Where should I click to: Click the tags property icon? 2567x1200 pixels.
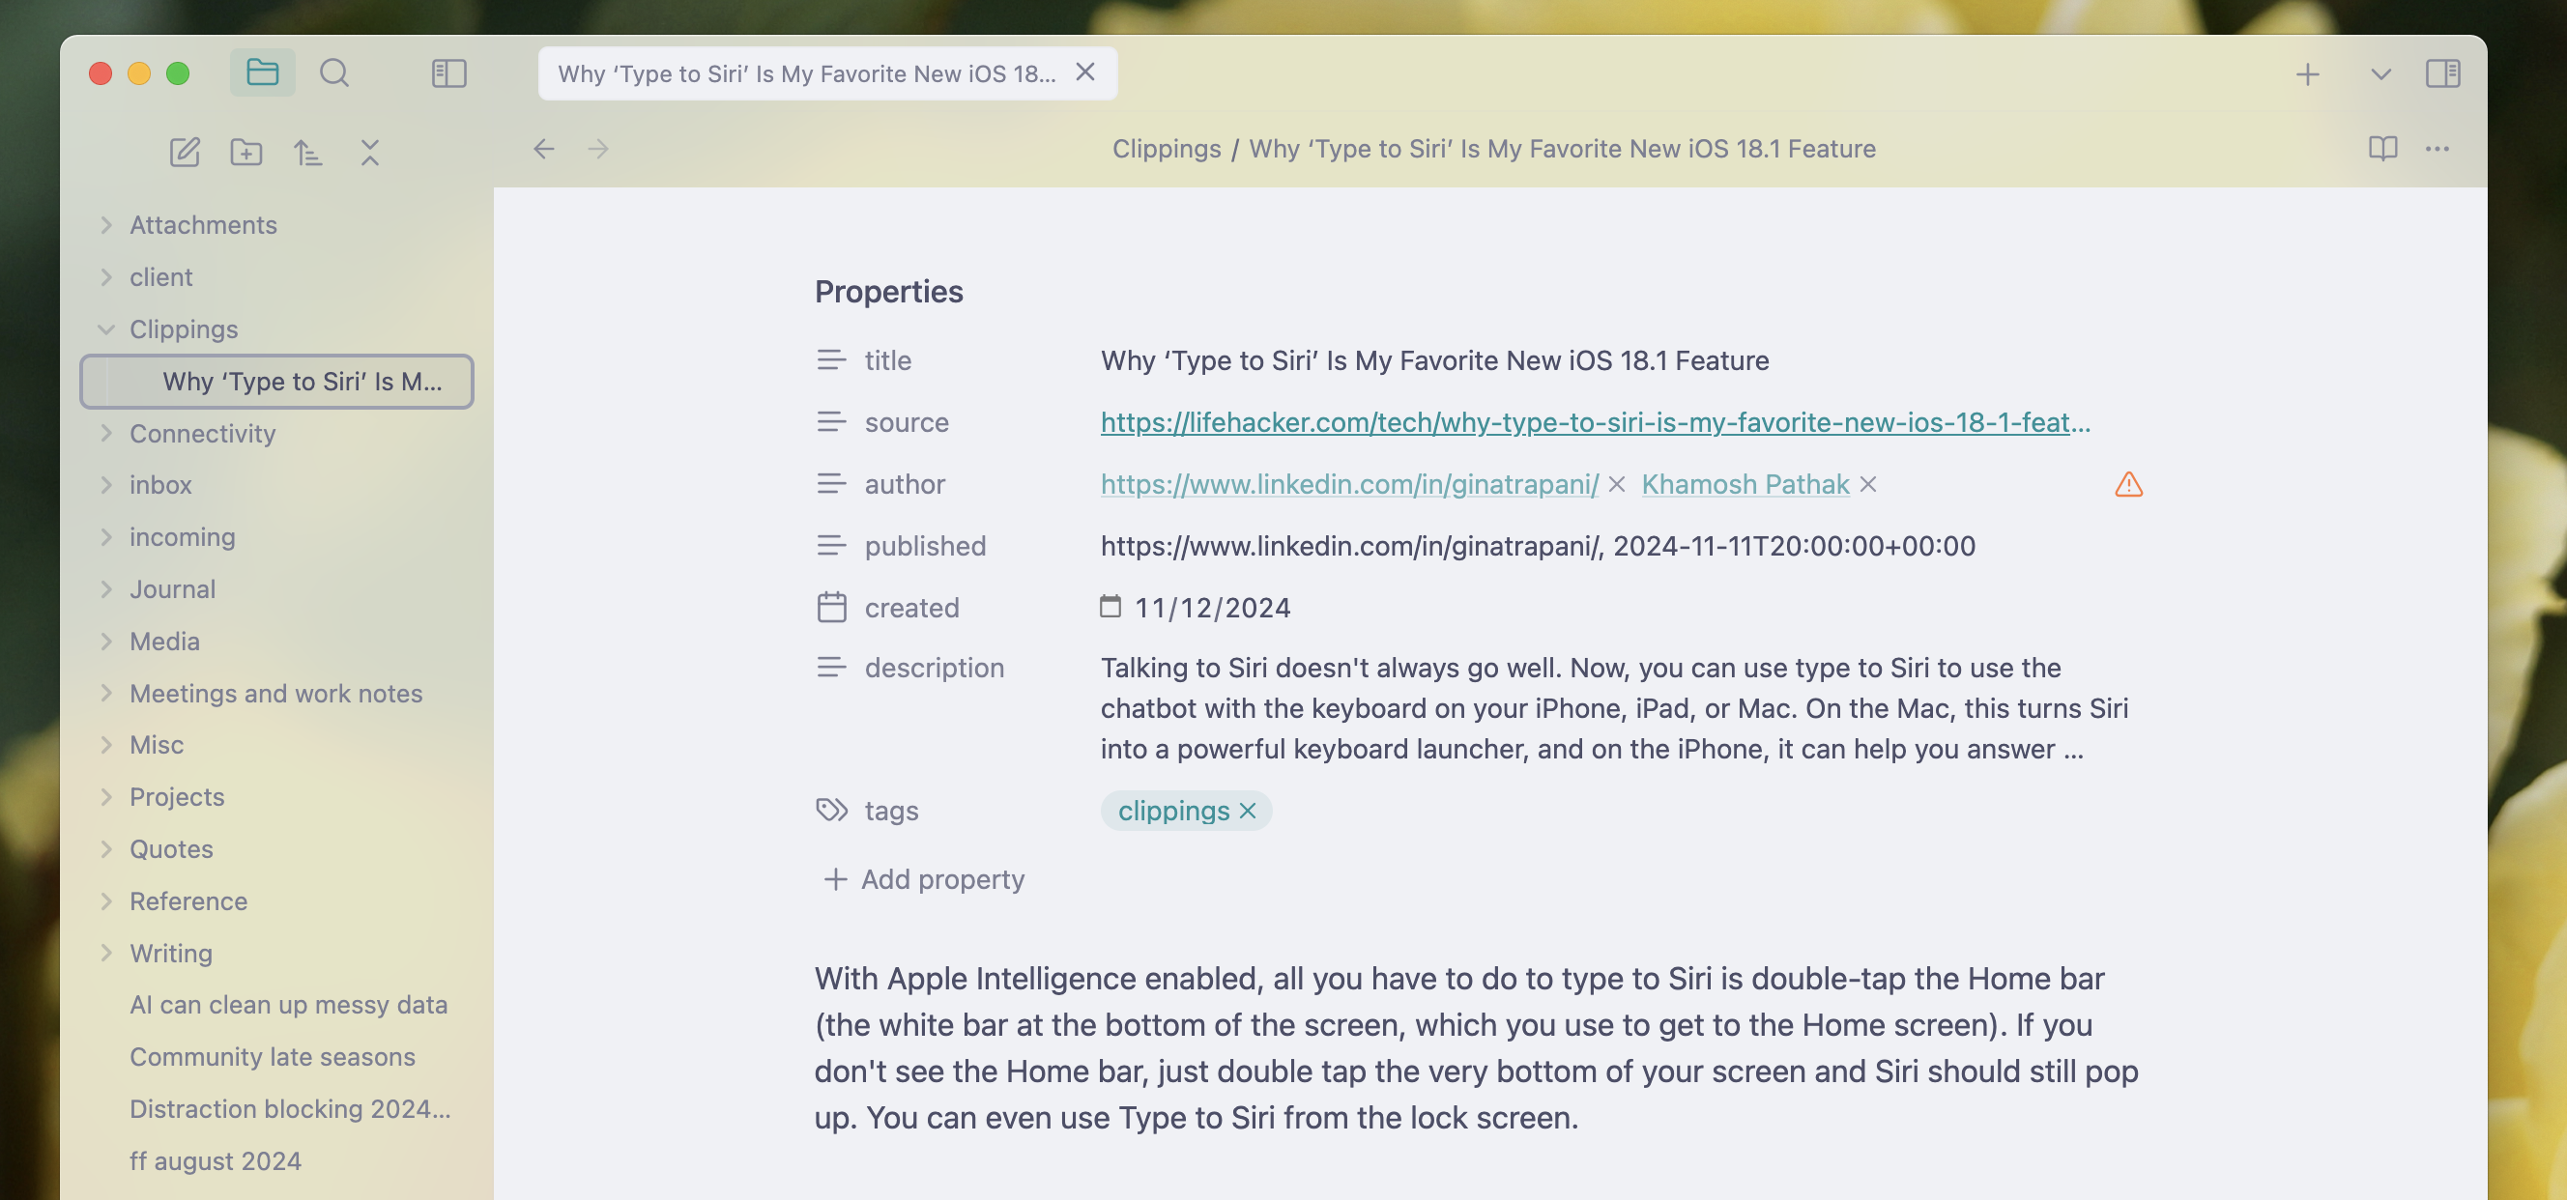pyautogui.click(x=831, y=810)
